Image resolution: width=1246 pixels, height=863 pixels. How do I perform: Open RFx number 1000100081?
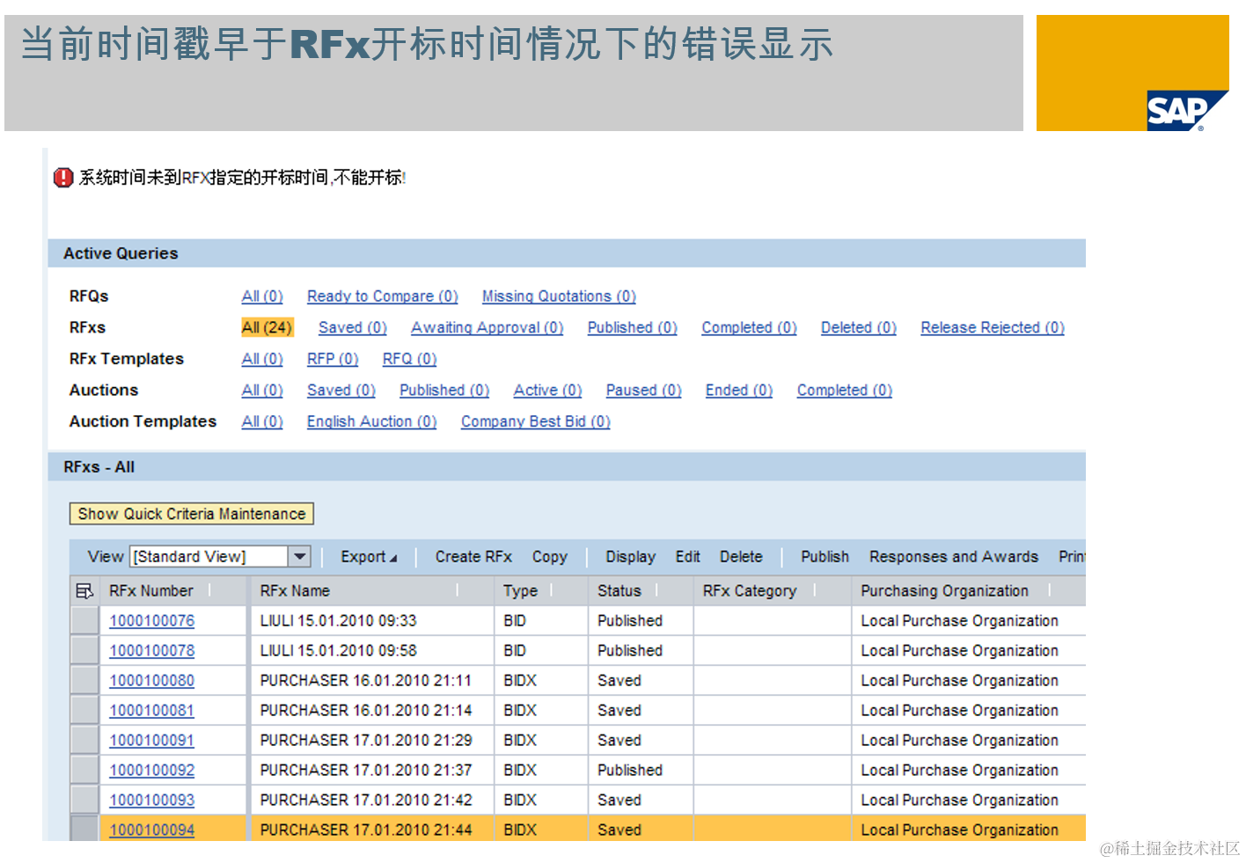pos(152,711)
